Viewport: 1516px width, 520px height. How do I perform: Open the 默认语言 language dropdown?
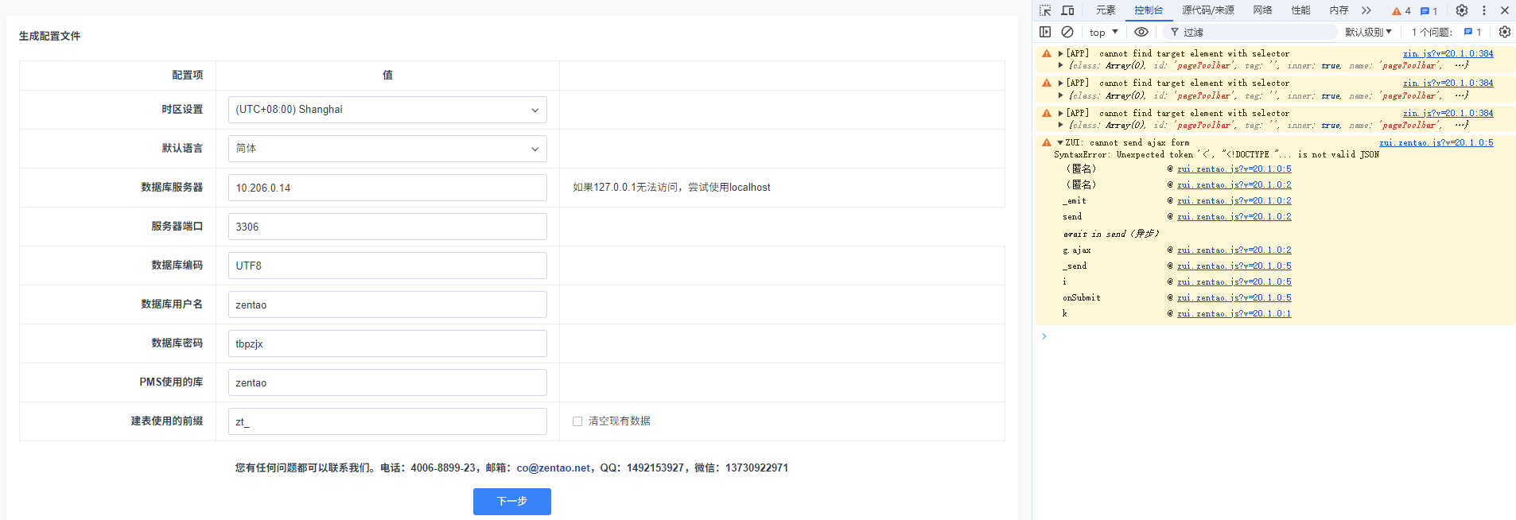pyautogui.click(x=387, y=149)
